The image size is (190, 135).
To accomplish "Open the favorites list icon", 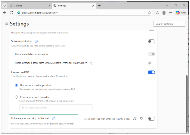I will [157, 13].
